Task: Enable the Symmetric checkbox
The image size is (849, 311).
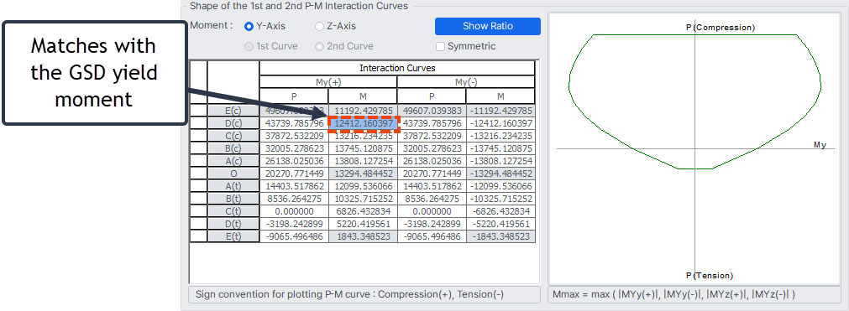Action: pyautogui.click(x=441, y=46)
